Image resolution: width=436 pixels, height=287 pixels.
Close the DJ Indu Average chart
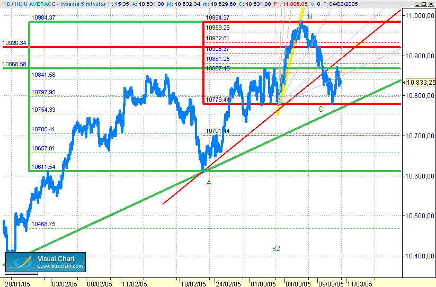(431, 4)
